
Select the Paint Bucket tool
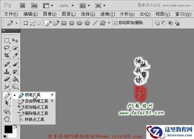tap(15, 79)
